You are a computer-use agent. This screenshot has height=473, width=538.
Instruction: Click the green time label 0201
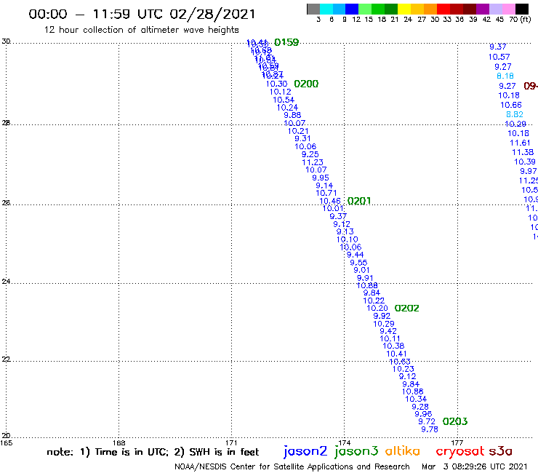point(359,201)
